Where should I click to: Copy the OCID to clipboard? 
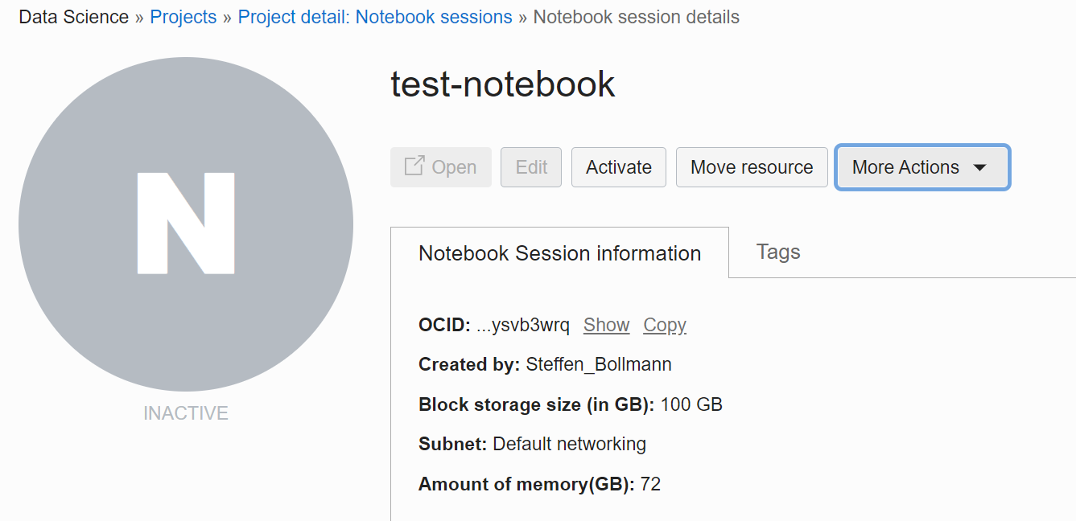click(665, 325)
